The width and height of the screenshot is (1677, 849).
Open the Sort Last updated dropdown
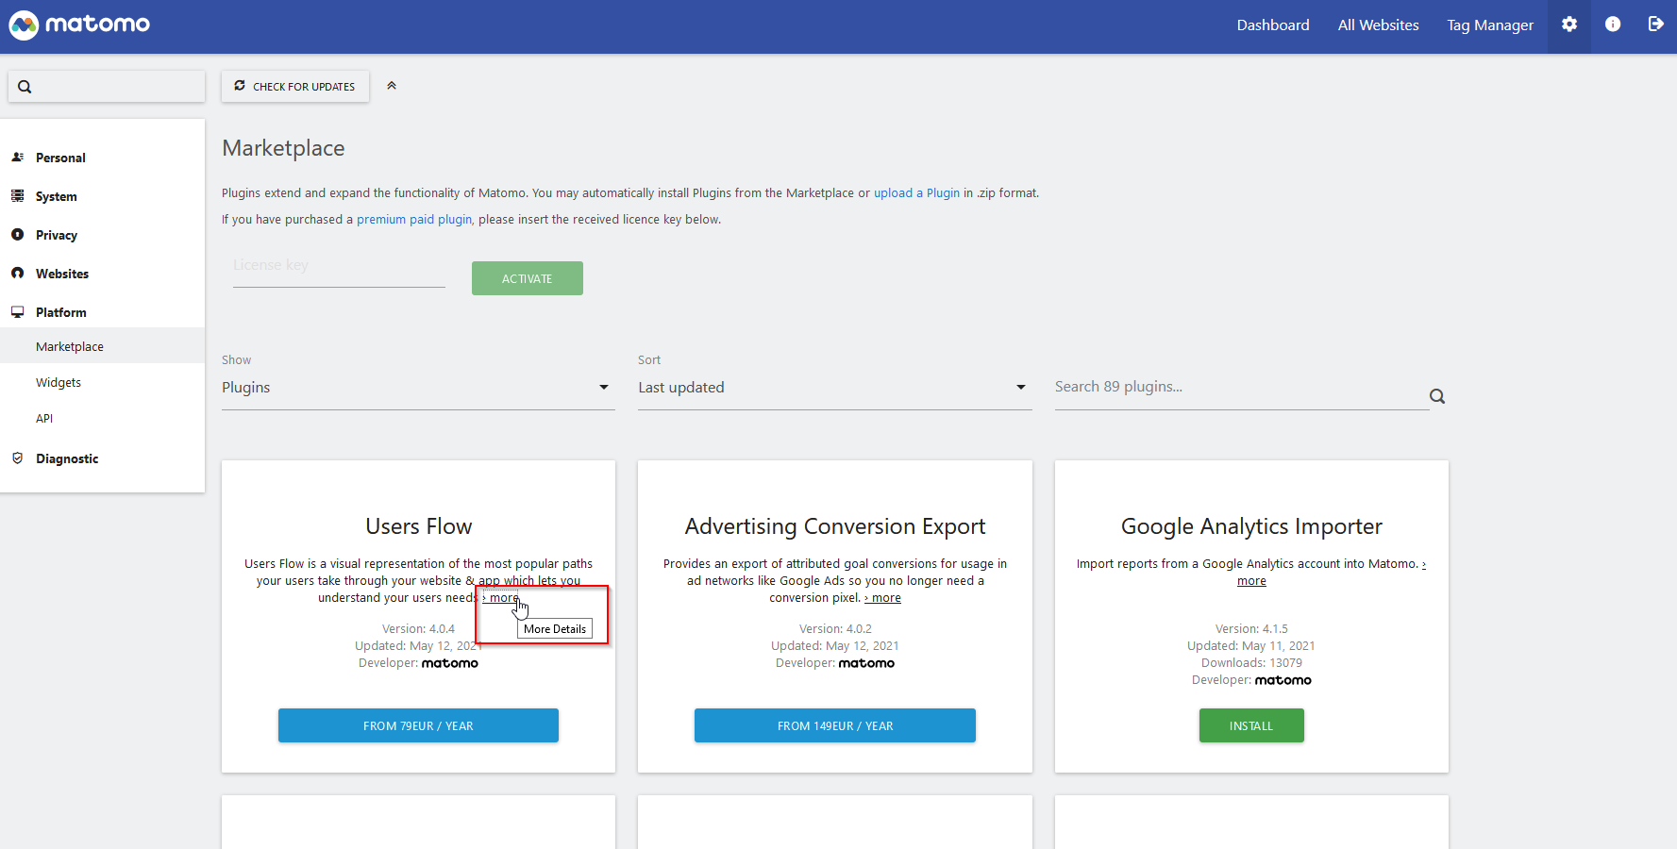coord(834,388)
